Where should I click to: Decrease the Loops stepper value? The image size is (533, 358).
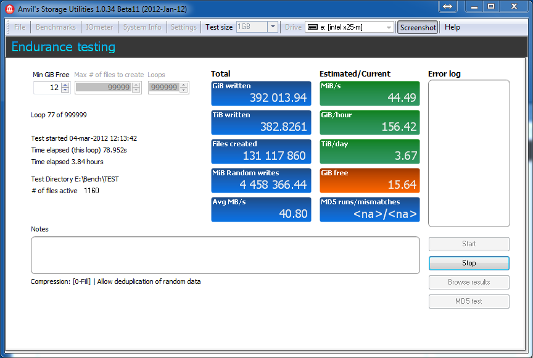tap(184, 90)
